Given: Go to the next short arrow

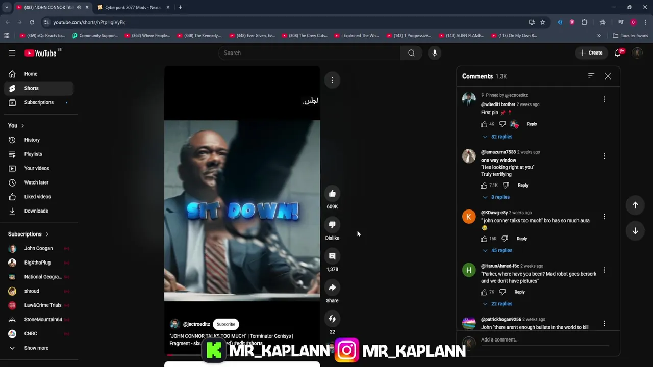Looking at the screenshot, I should (635, 231).
